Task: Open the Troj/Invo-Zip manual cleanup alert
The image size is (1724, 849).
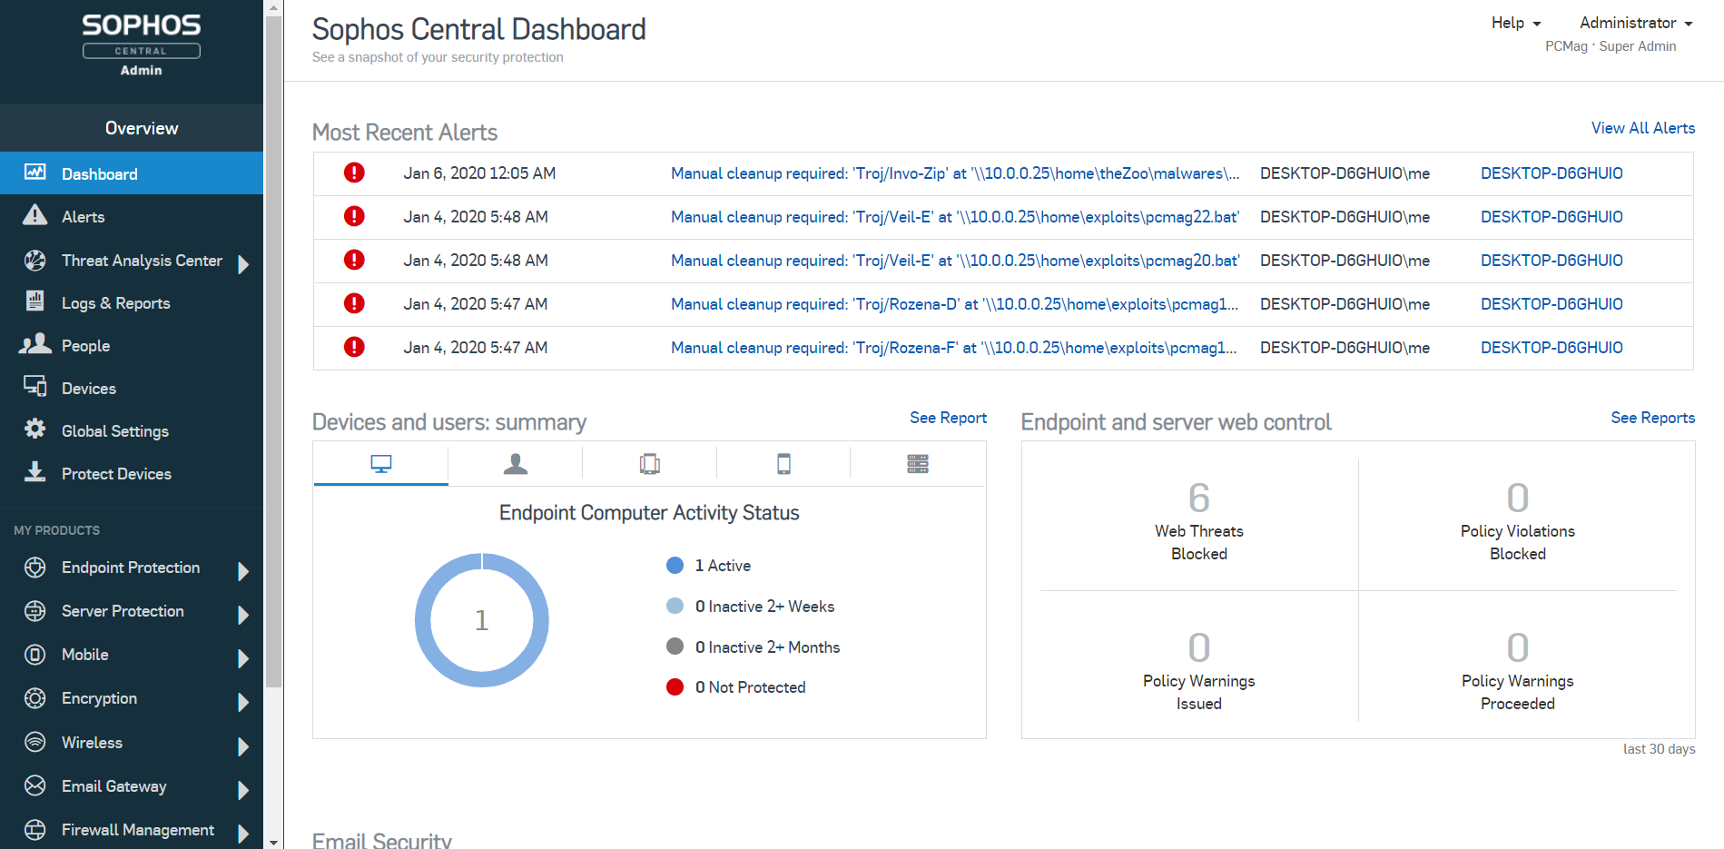Action: click(955, 173)
